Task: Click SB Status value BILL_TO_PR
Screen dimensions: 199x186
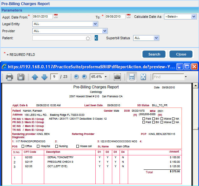Action: coord(160,105)
